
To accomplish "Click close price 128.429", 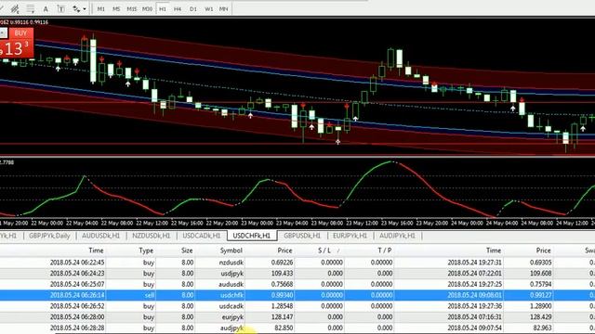I will coord(541,317).
